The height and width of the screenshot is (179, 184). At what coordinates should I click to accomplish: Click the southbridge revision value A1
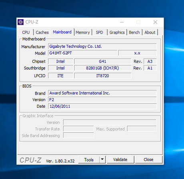coord(150,68)
